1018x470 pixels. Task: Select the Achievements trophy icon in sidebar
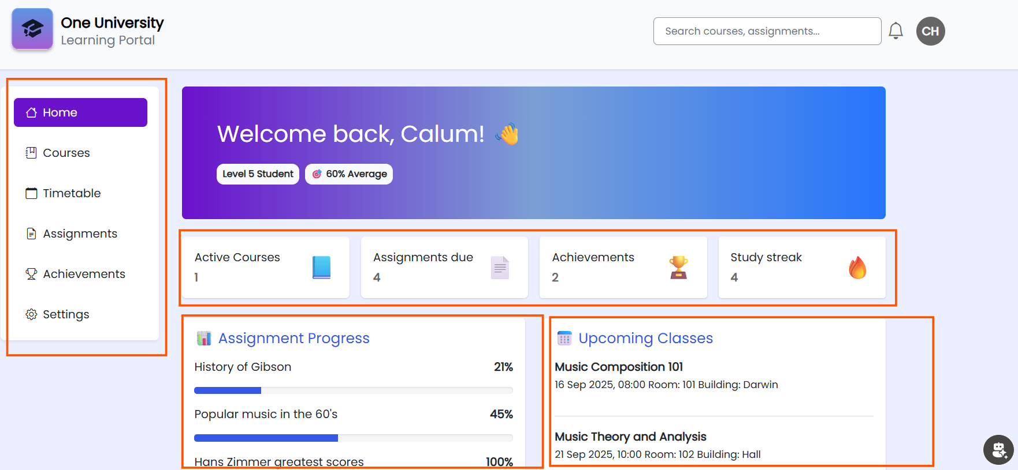coord(31,273)
